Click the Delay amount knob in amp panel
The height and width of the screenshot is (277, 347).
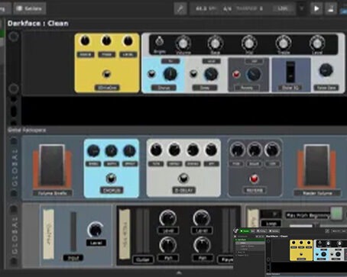(211, 74)
